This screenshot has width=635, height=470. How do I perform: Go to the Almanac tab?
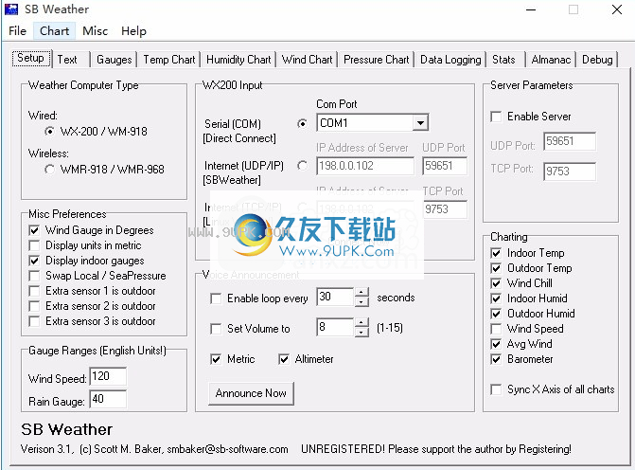click(x=551, y=60)
